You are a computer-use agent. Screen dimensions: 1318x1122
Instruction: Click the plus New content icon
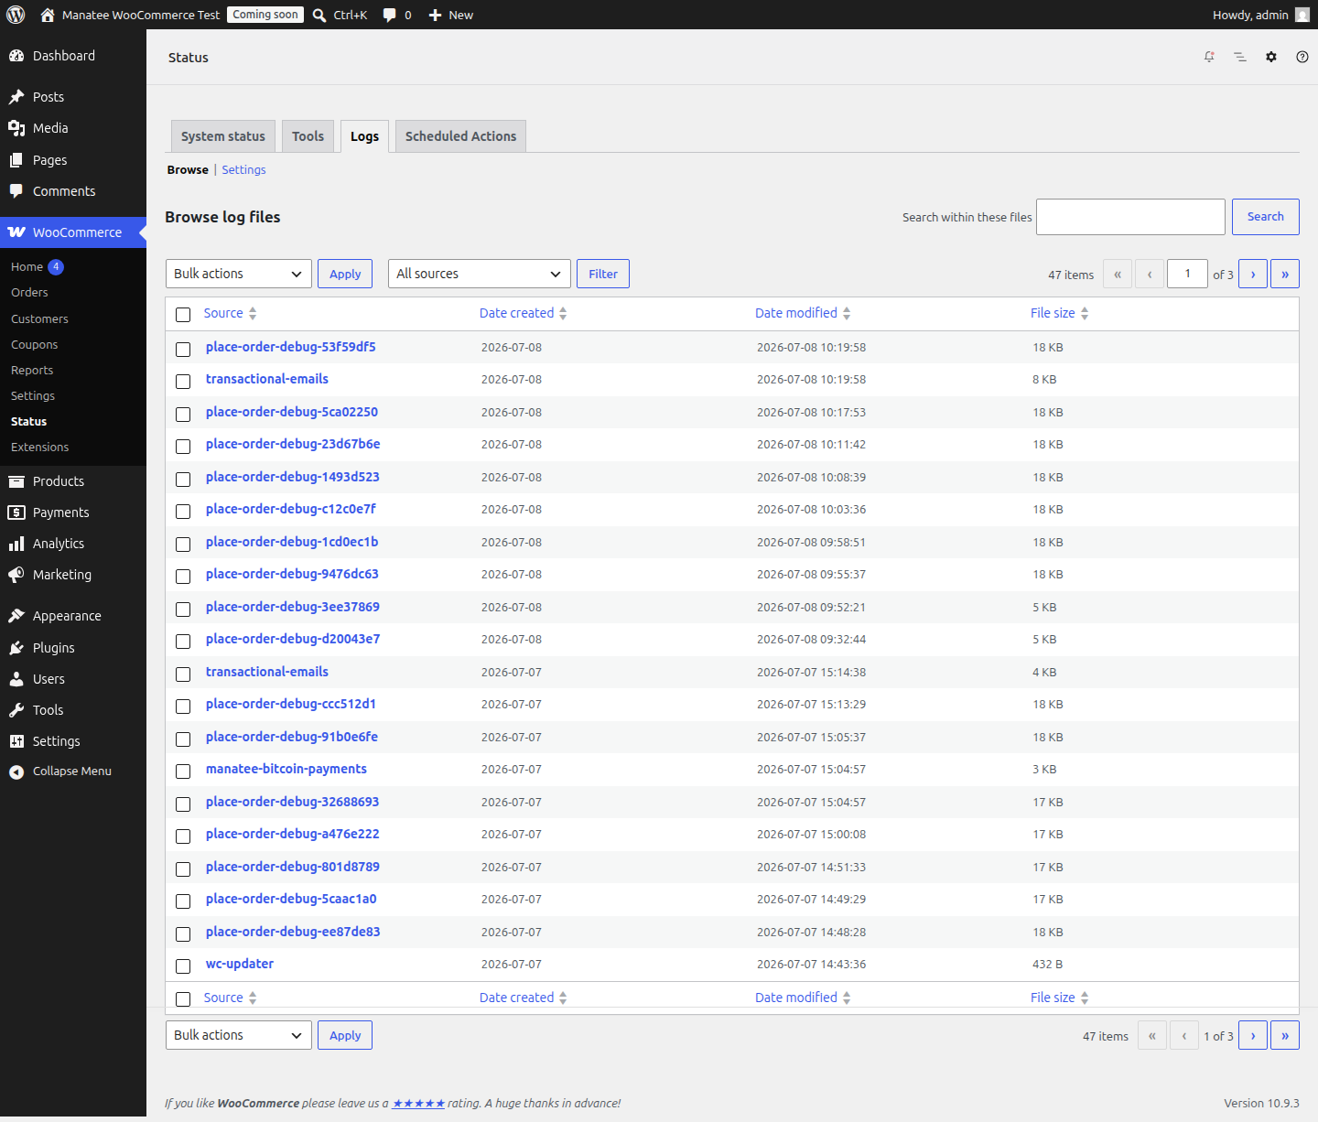point(436,15)
